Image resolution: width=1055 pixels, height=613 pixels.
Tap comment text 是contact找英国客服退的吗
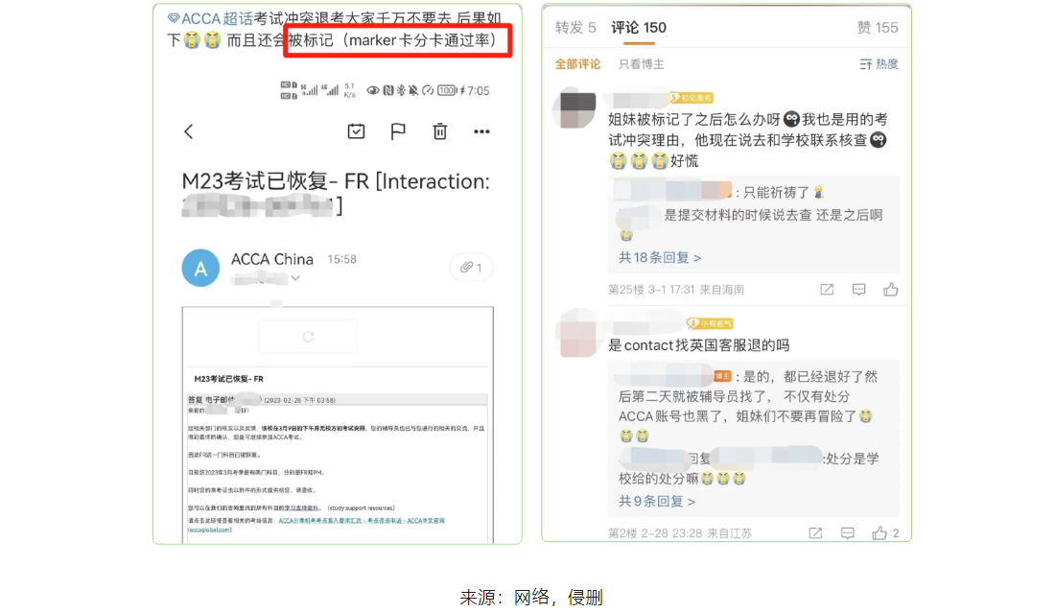[699, 345]
